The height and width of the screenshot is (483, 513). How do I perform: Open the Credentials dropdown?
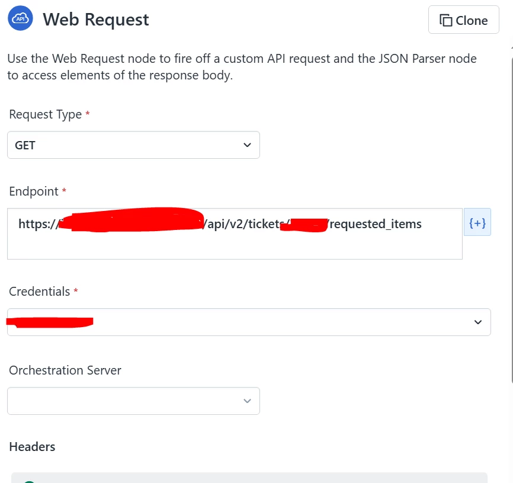click(x=249, y=322)
